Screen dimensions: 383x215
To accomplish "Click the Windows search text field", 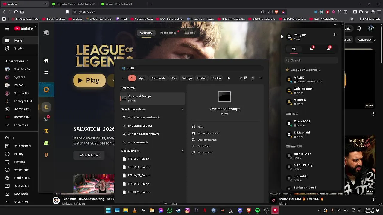I will tap(191, 68).
